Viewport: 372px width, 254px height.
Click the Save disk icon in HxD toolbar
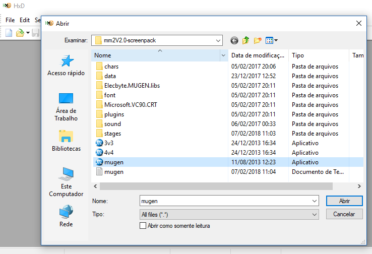(36, 33)
